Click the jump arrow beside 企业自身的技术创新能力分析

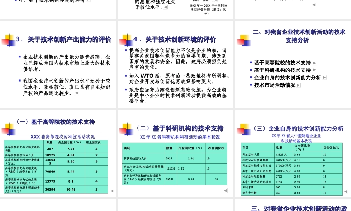pyautogui.click(x=325, y=77)
